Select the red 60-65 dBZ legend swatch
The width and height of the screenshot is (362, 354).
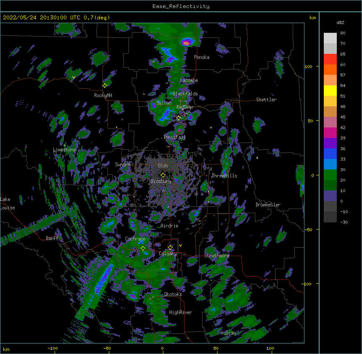tap(330, 59)
